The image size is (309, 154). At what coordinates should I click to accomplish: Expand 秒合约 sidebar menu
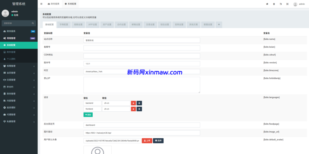point(19,87)
